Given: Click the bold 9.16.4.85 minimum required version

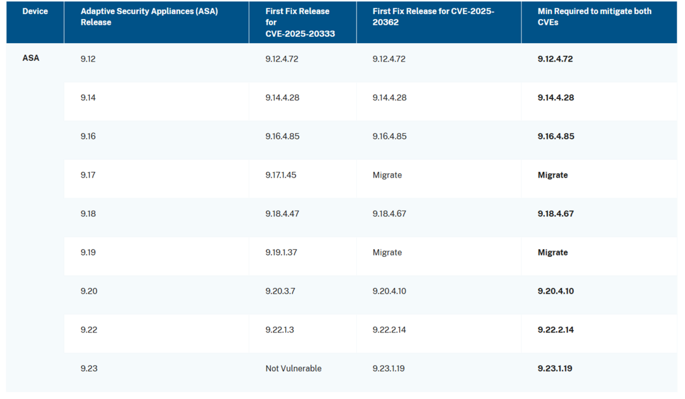Looking at the screenshot, I should 556,136.
